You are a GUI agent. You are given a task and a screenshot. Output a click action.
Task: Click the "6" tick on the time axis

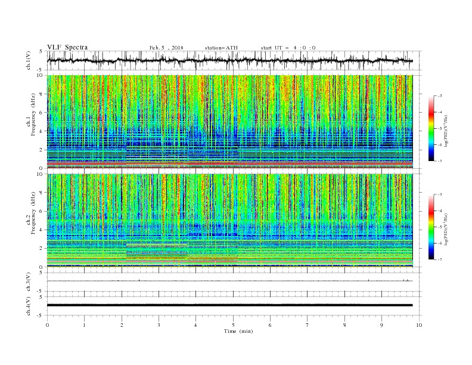point(270,325)
